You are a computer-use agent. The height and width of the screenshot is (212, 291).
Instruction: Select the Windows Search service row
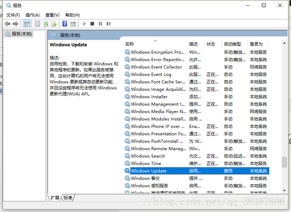click(196, 156)
